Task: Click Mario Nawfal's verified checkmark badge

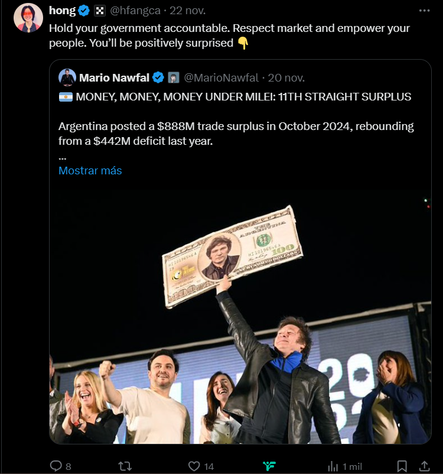Action: [159, 77]
